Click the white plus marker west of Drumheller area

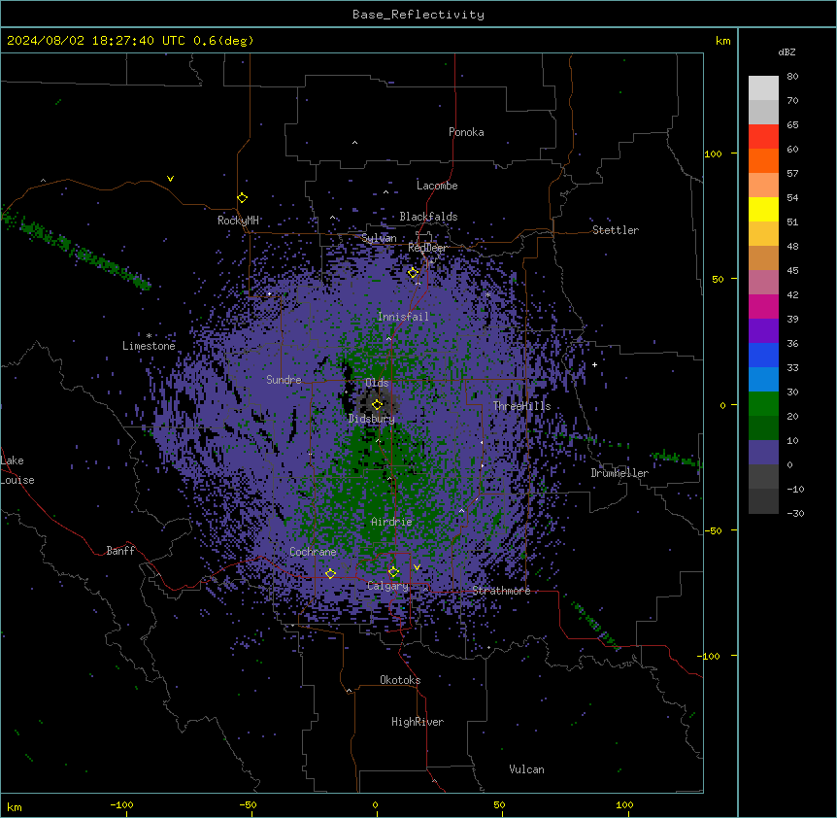tap(594, 364)
